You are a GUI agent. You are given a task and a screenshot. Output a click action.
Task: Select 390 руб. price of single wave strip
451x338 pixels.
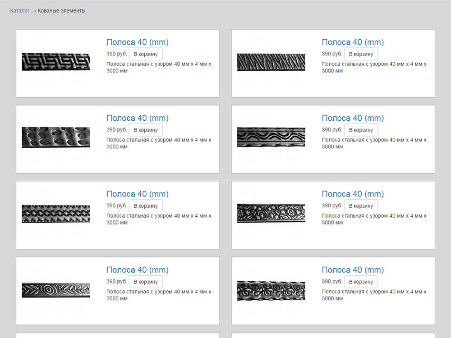pos(332,130)
